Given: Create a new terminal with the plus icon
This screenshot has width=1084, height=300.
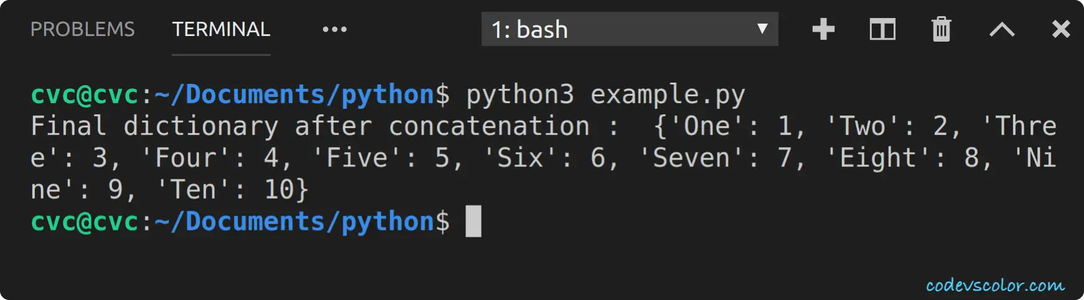Looking at the screenshot, I should point(823,29).
